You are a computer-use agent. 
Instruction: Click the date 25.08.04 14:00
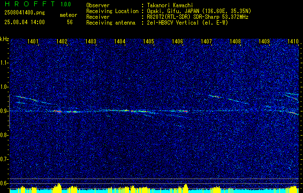click(x=25, y=22)
